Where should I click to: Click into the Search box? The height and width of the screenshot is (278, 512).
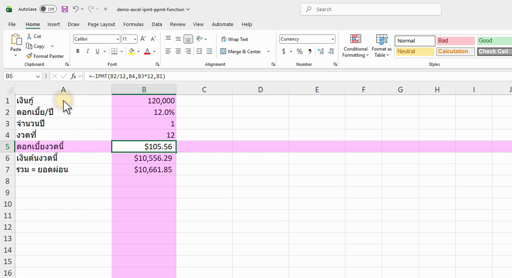[x=371, y=9]
